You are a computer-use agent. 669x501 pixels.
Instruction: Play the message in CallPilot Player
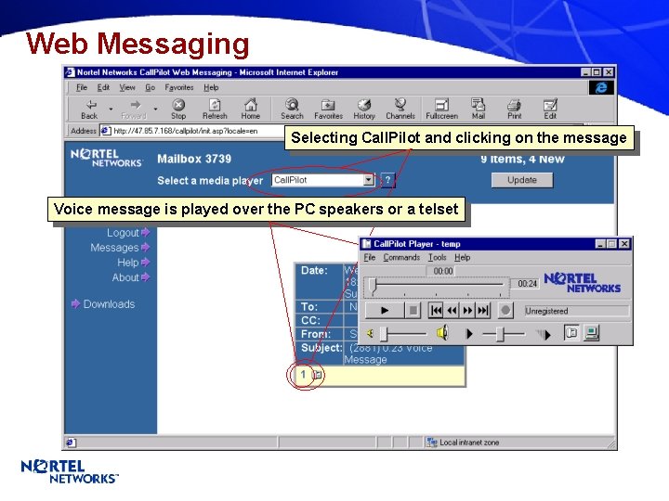coord(385,311)
